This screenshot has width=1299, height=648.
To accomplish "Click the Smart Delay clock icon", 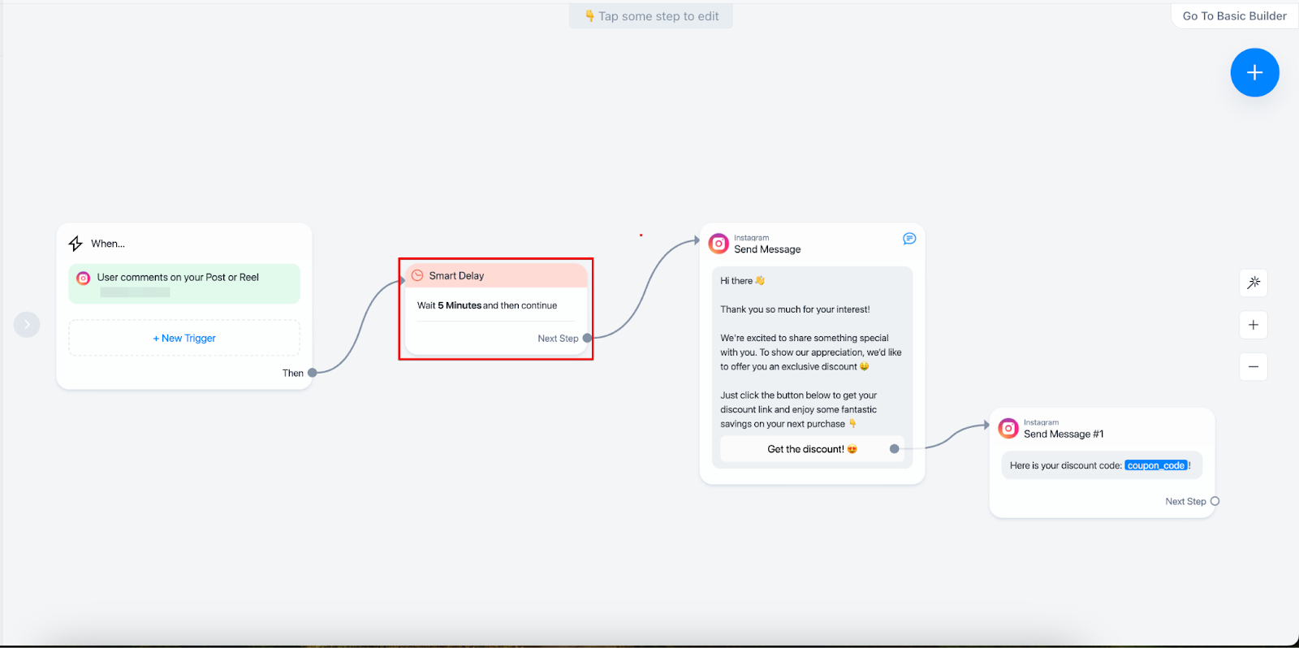I will tap(417, 275).
